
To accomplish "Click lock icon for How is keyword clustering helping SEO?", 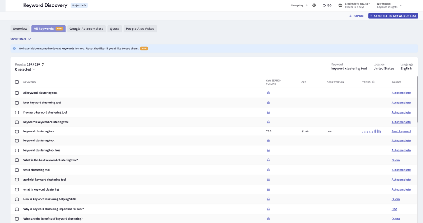I will click(x=269, y=199).
